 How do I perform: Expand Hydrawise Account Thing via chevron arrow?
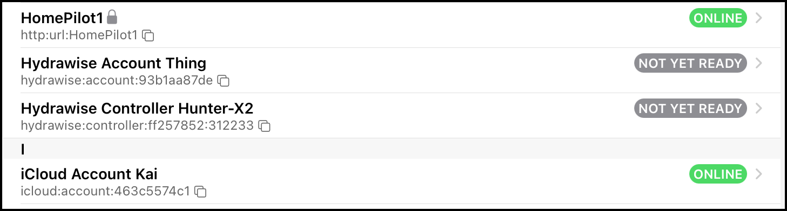759,63
